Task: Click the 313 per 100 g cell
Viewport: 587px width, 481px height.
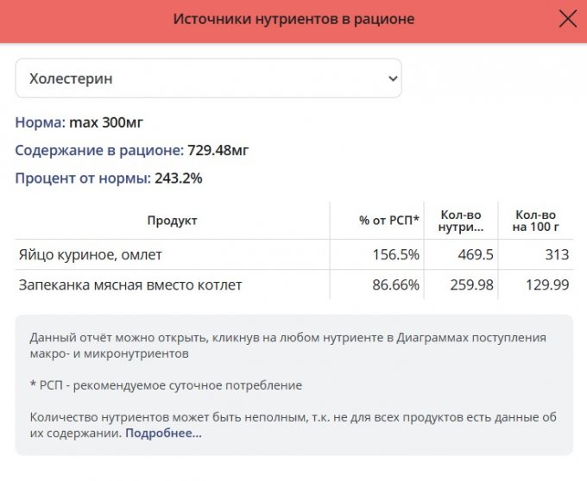Action: [x=557, y=254]
